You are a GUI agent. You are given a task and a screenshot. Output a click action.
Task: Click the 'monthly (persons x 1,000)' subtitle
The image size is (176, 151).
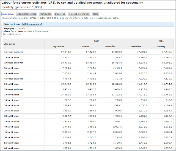point(21,7)
